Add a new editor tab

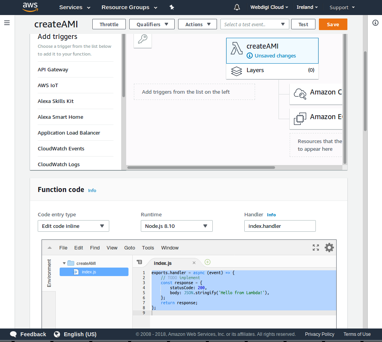208,262
